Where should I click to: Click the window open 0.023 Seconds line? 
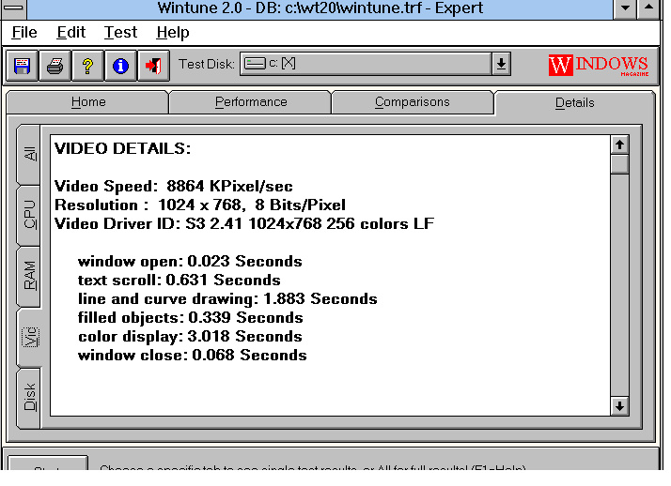(190, 262)
